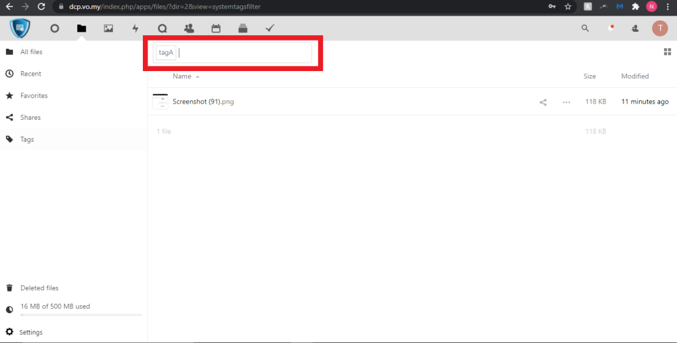Go to Favorites in the sidebar

click(x=34, y=96)
